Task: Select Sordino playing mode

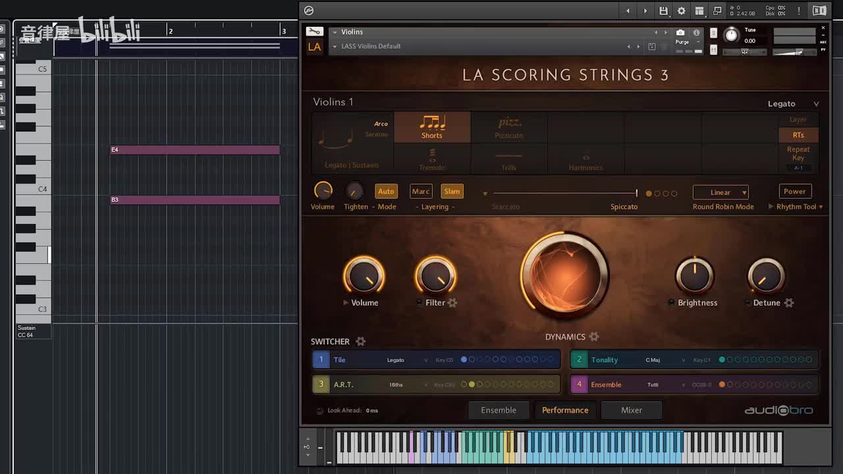Action: click(377, 134)
